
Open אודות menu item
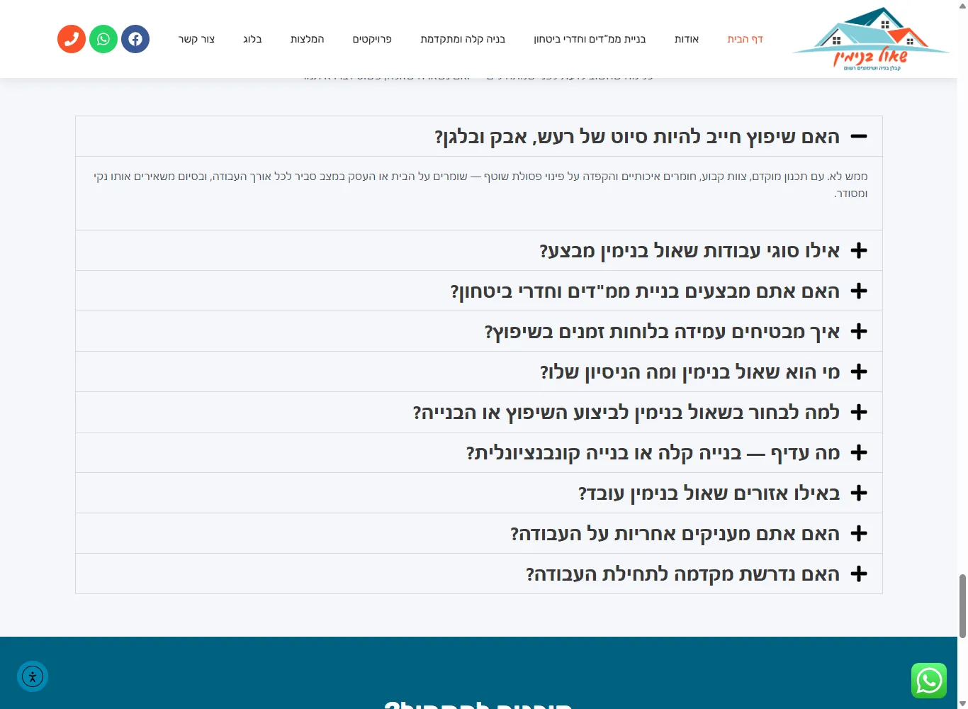pos(687,39)
